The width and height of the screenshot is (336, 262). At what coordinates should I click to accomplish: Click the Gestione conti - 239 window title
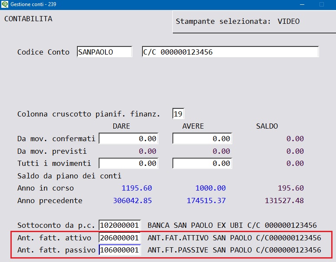click(x=33, y=4)
